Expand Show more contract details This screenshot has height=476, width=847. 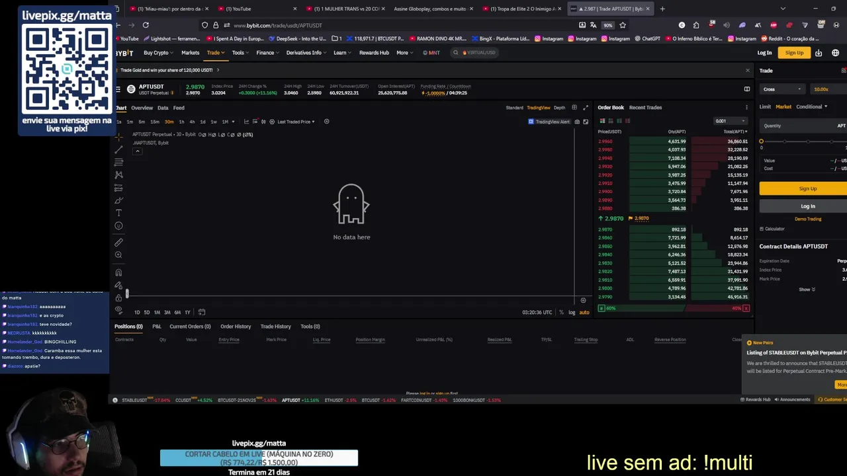[807, 290]
